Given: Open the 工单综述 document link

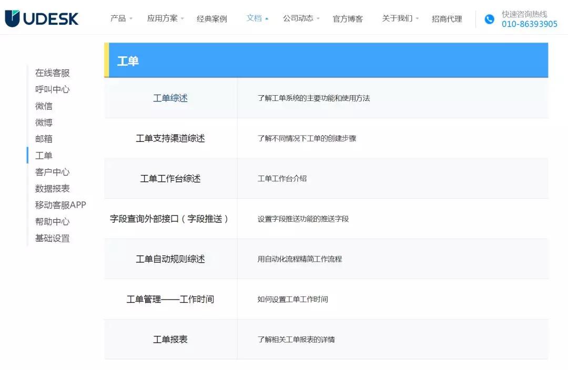Looking at the screenshot, I should [x=170, y=98].
